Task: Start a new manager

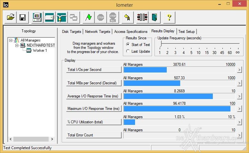Action: tap(37, 17)
